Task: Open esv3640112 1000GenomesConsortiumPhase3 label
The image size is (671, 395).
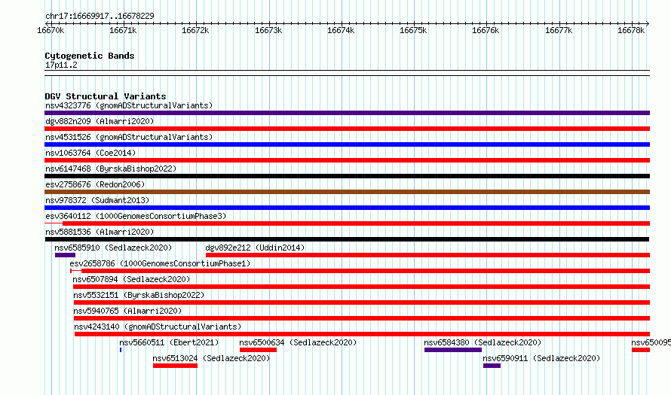Action: [136, 216]
